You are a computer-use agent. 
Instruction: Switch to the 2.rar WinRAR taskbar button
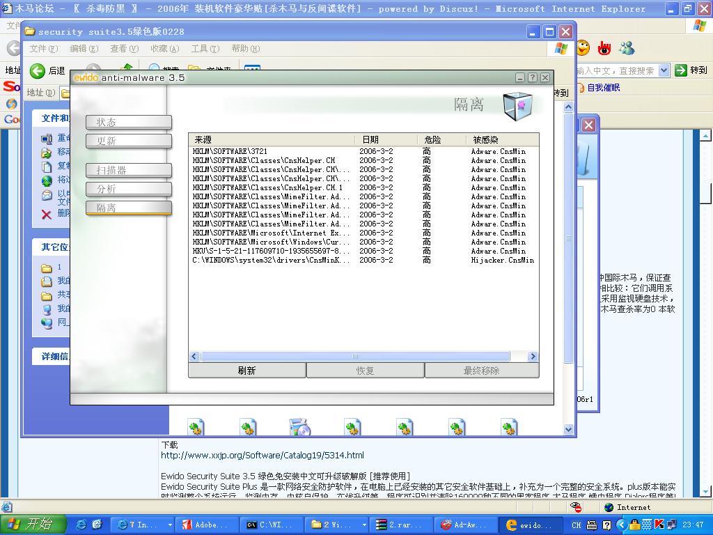coord(401,525)
